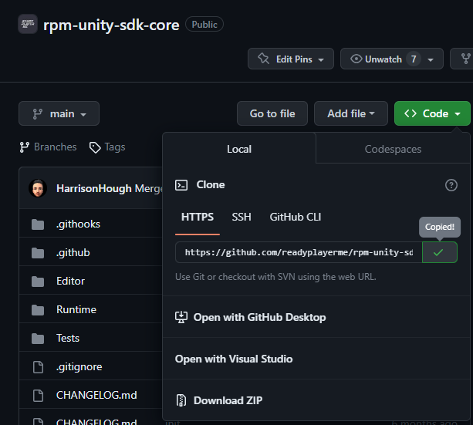Image resolution: width=473 pixels, height=425 pixels.
Task: Click the Clone help question mark icon
Action: tap(451, 185)
